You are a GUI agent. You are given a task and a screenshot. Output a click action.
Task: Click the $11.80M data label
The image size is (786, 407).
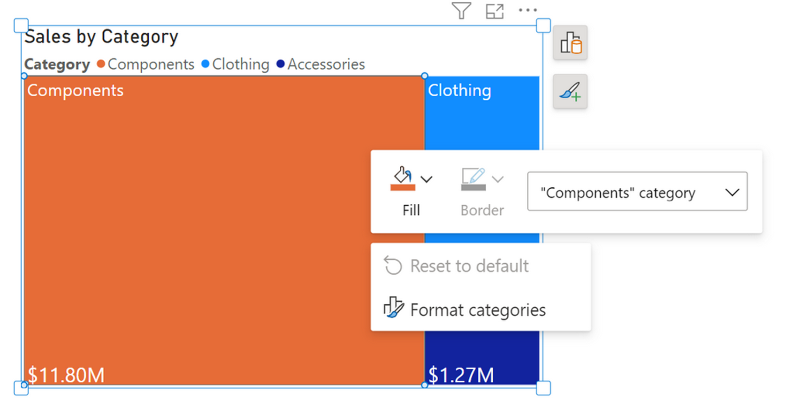(x=66, y=375)
